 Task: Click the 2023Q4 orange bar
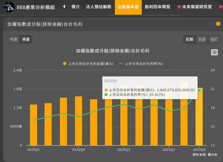point(79,121)
